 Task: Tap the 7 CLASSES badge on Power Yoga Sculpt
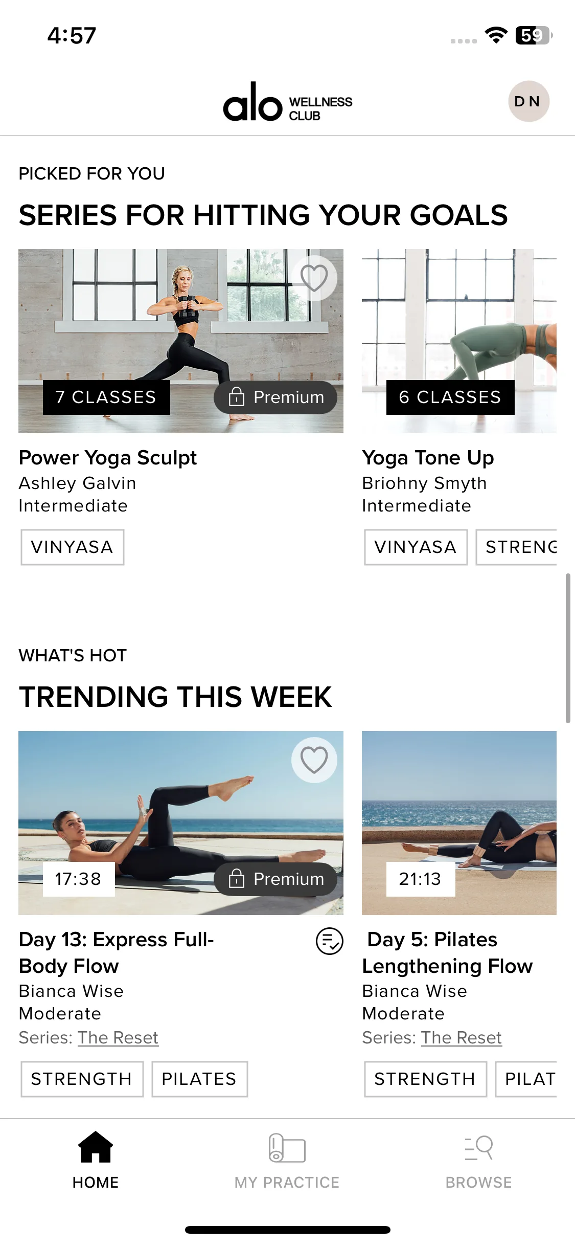106,397
